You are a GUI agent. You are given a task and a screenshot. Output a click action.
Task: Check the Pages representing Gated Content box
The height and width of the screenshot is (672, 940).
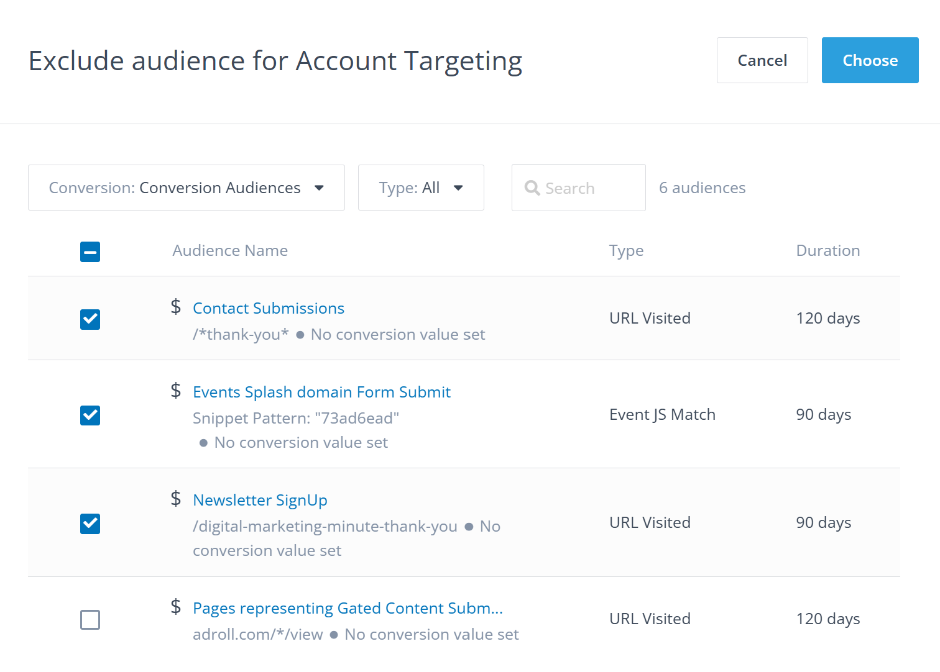(90, 620)
